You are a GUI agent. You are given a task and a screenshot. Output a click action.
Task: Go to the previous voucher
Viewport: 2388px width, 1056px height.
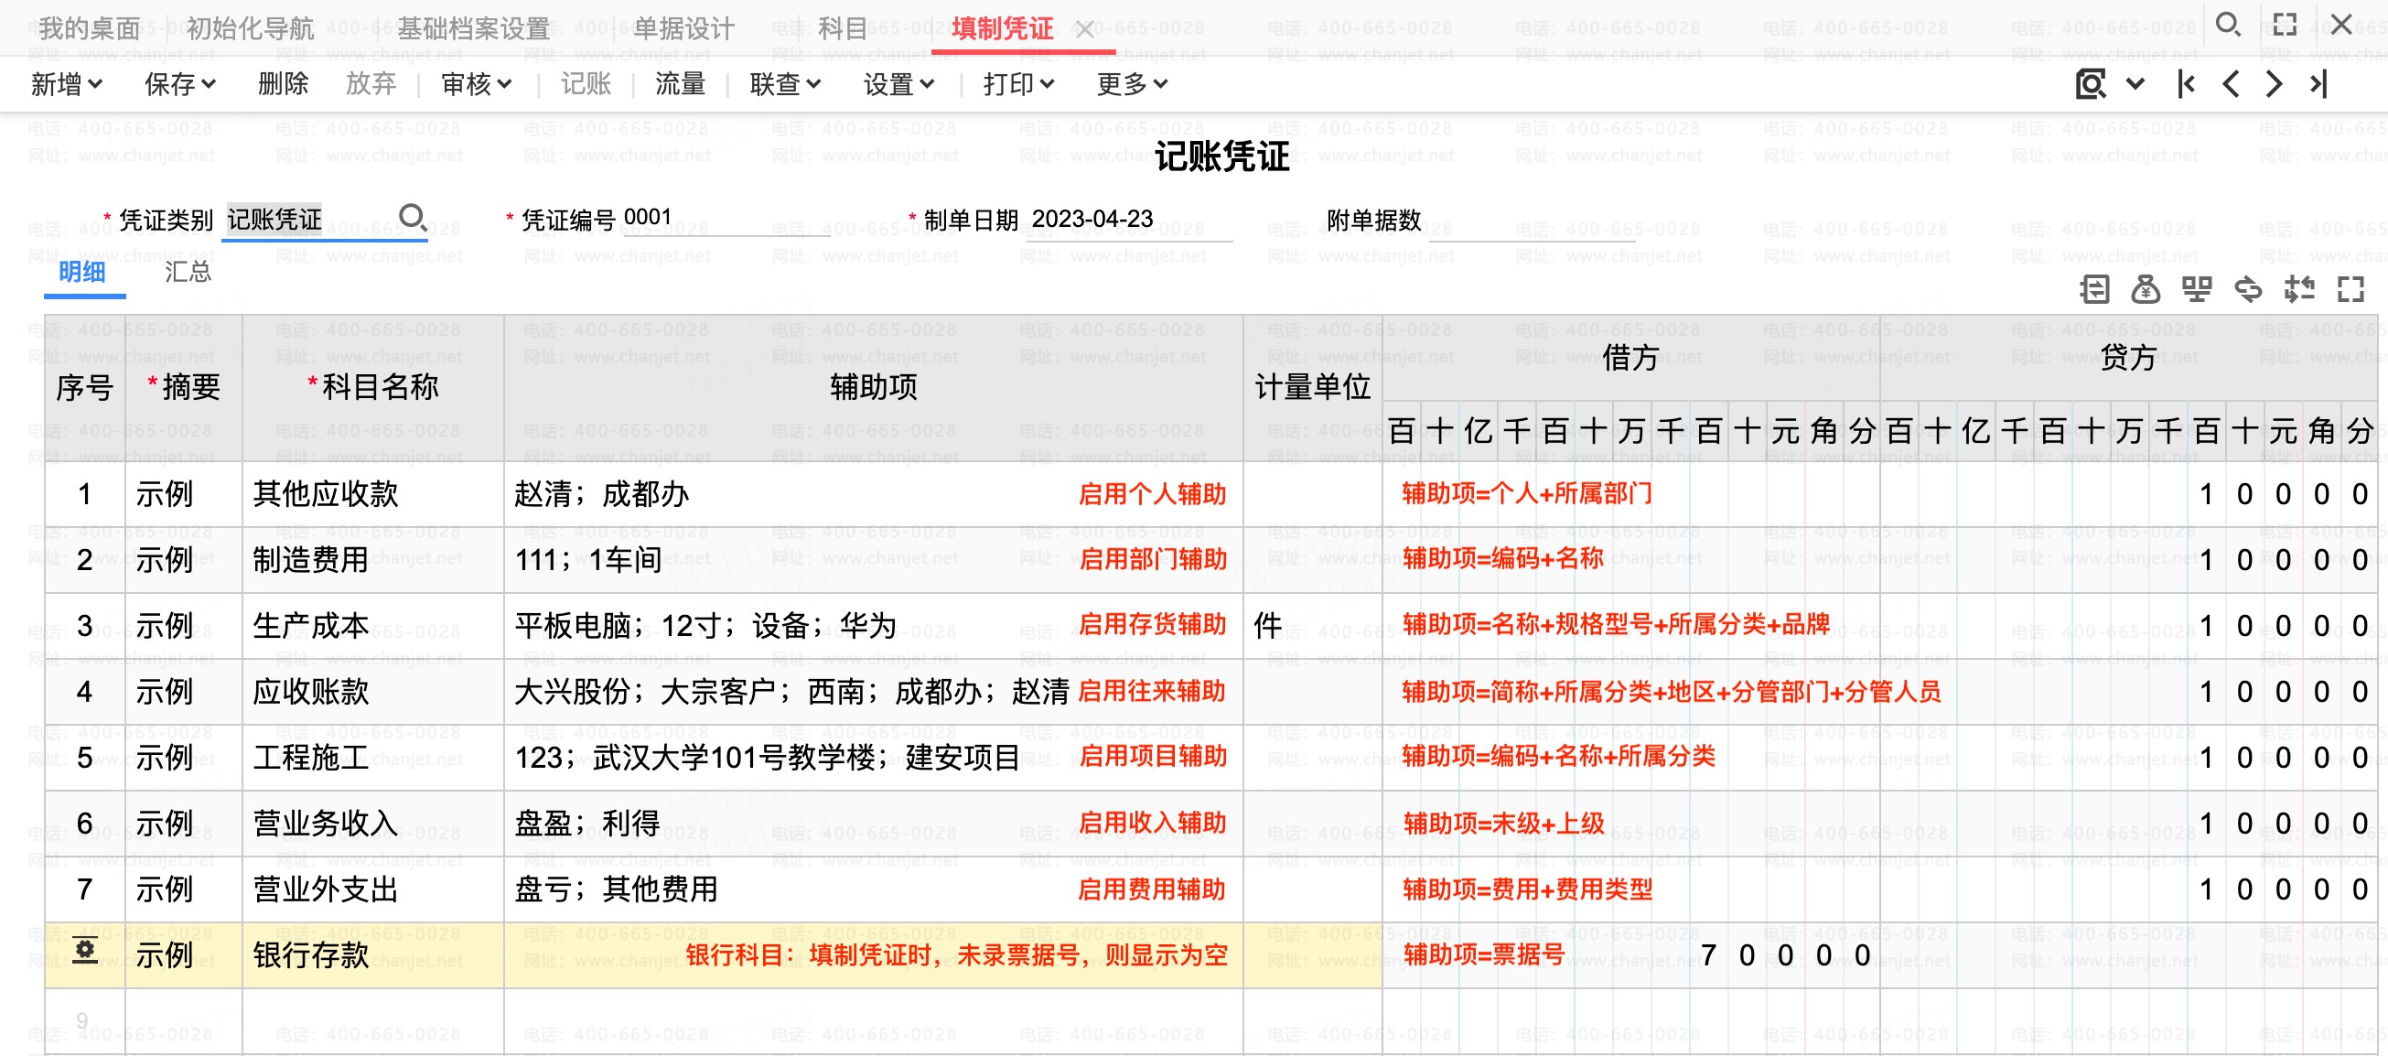click(x=2232, y=84)
